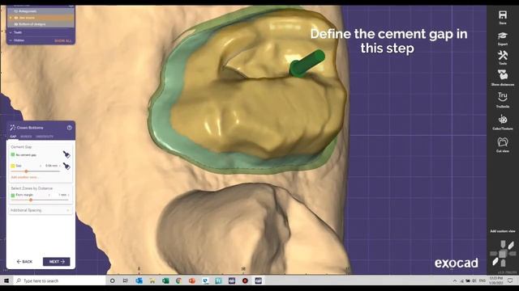Image resolution: width=519 pixels, height=291 pixels.
Task: Toggle visibility of Bottoms of designs
Action: (15, 24)
